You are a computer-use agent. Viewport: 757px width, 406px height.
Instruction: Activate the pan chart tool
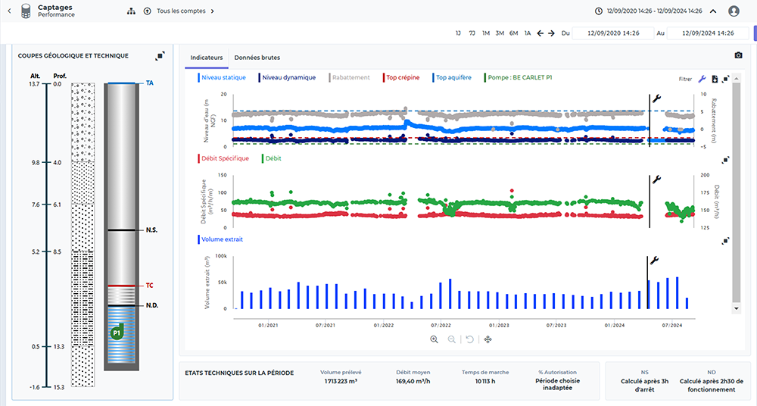[488, 339]
